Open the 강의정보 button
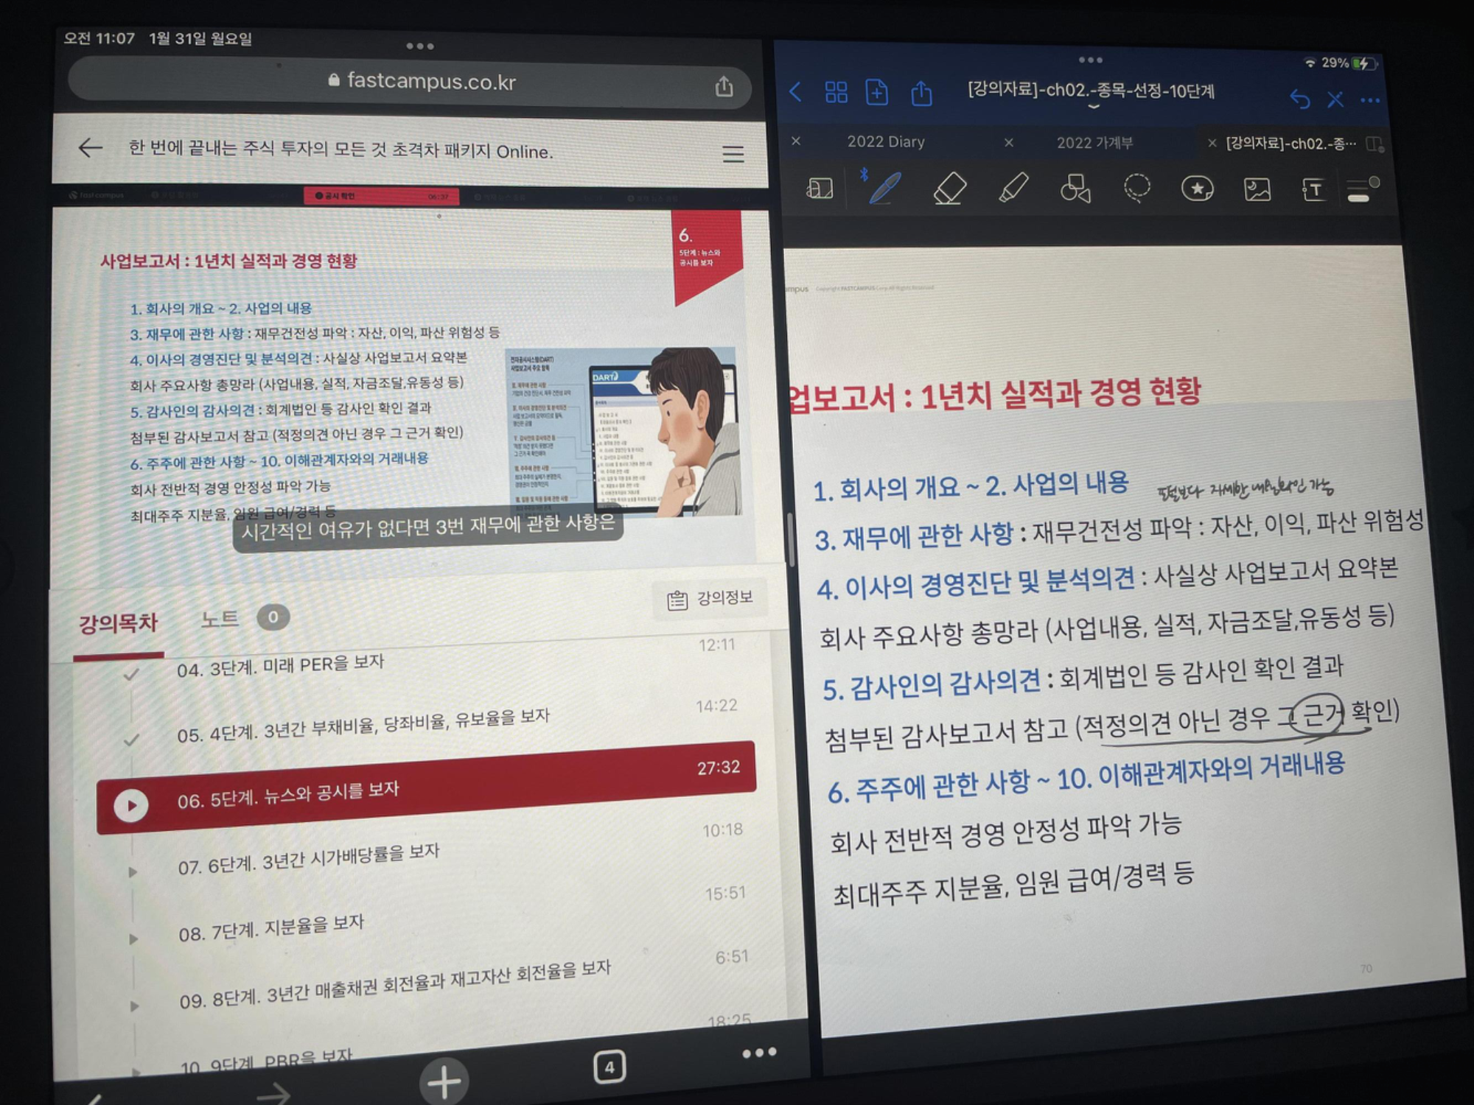 pyautogui.click(x=710, y=599)
